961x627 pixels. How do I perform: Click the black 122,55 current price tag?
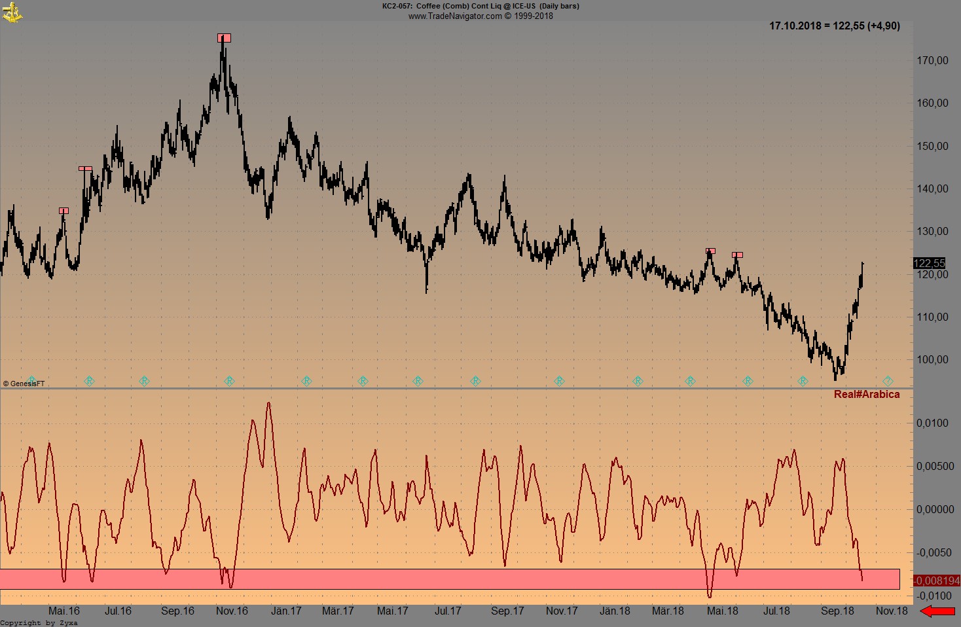tap(929, 263)
